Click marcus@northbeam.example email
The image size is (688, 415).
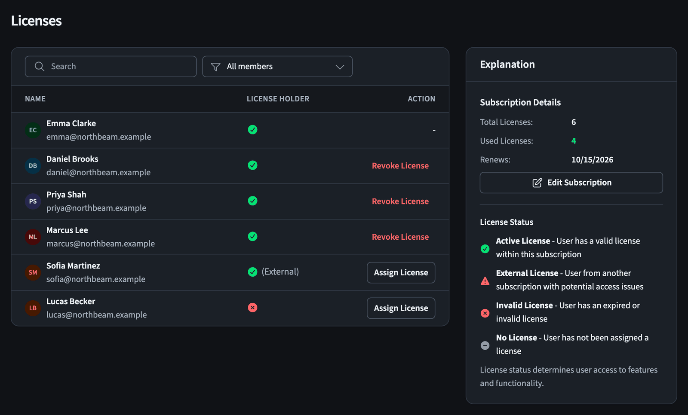coord(101,244)
